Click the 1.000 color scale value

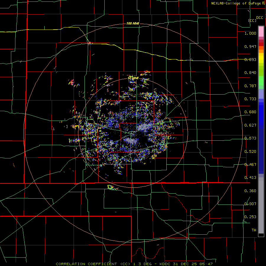coord(250,33)
